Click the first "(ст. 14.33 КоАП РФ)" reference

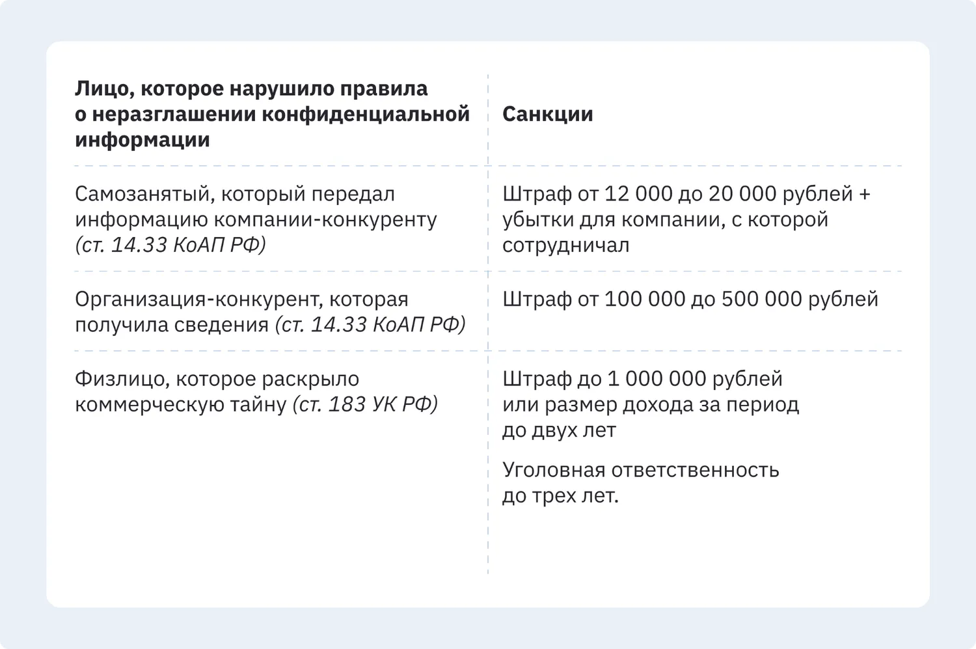coord(170,245)
